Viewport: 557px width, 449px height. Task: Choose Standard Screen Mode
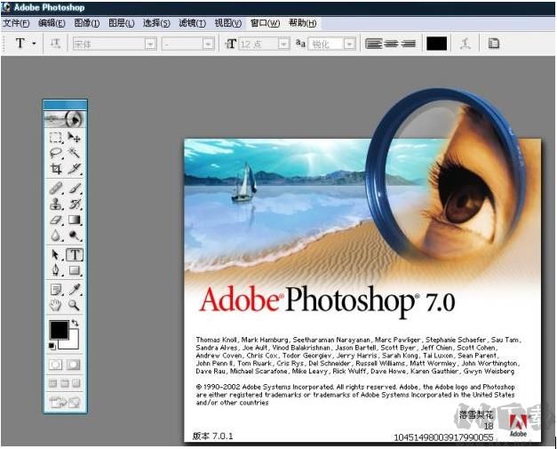point(52,383)
